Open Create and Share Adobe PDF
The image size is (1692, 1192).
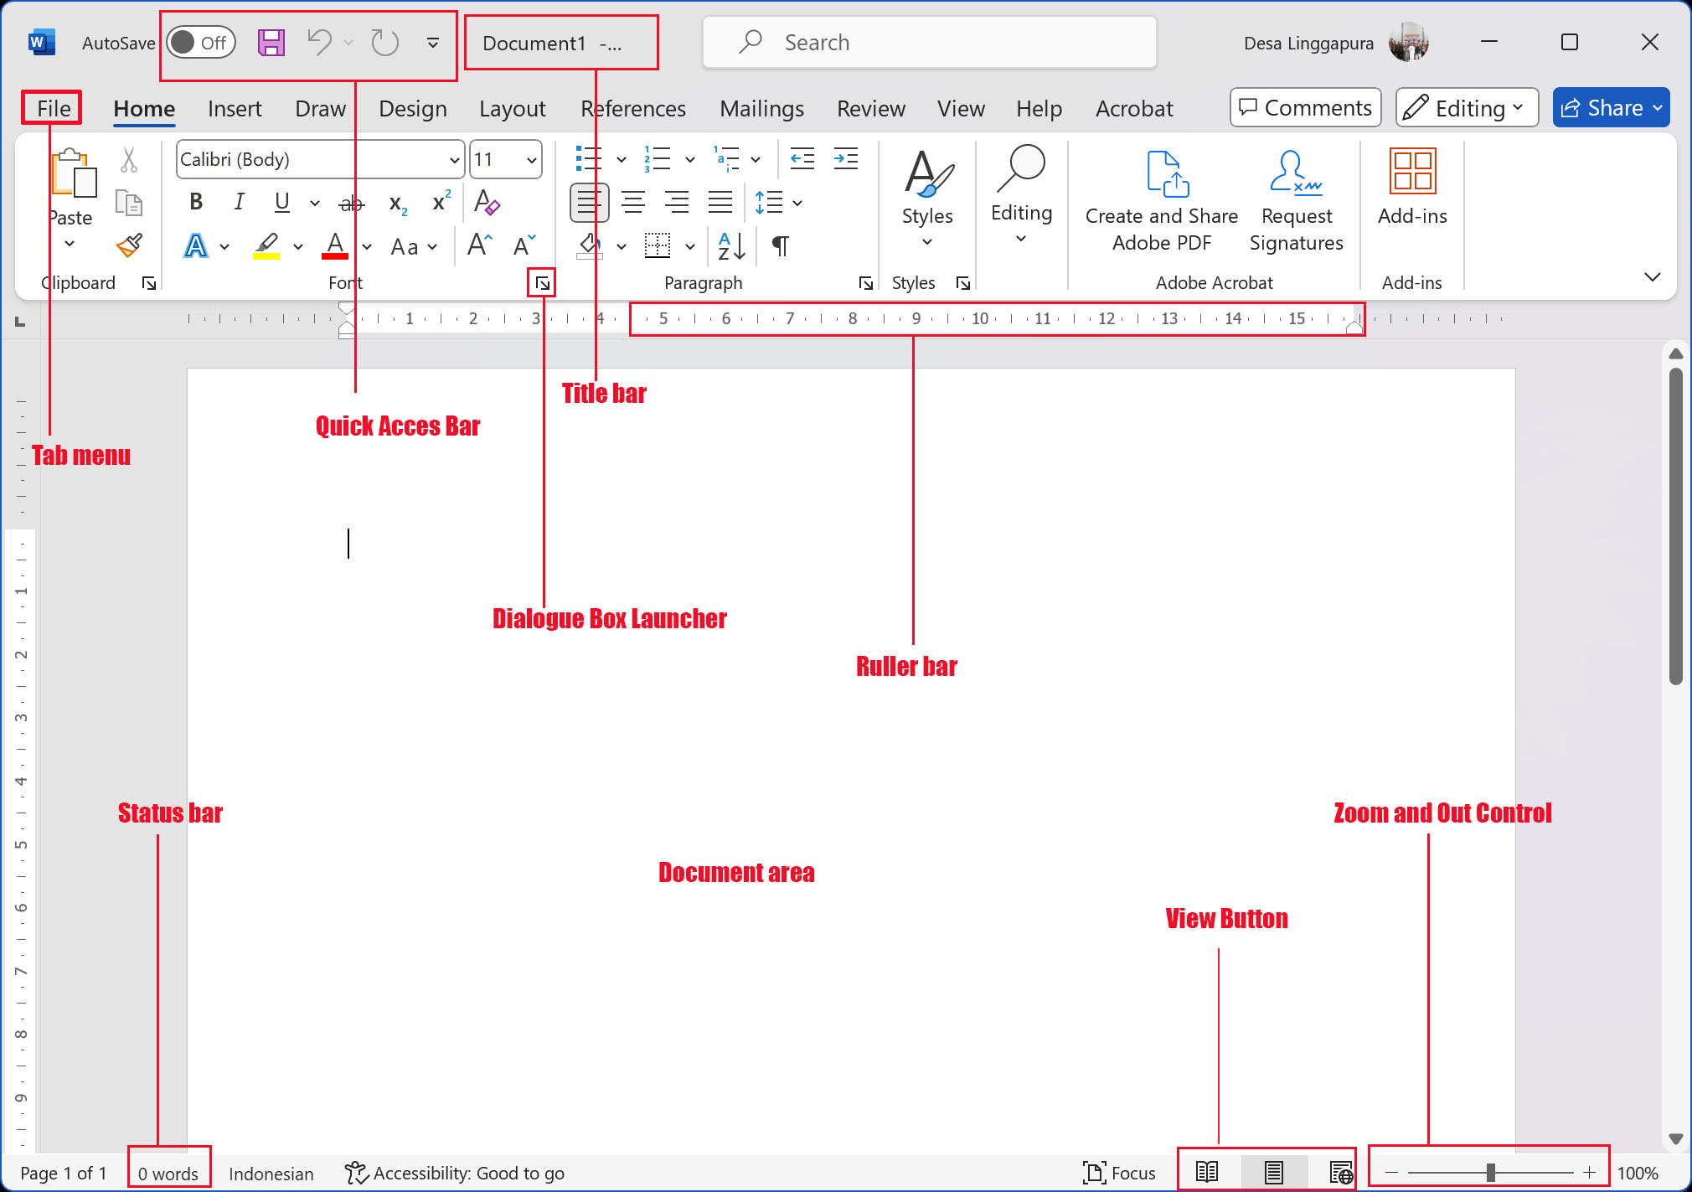(x=1163, y=199)
